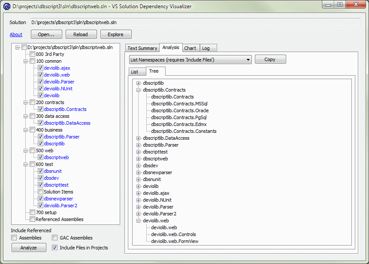Collapse the solution root node
Screen dimensions: 369x264
click(x=17, y=47)
